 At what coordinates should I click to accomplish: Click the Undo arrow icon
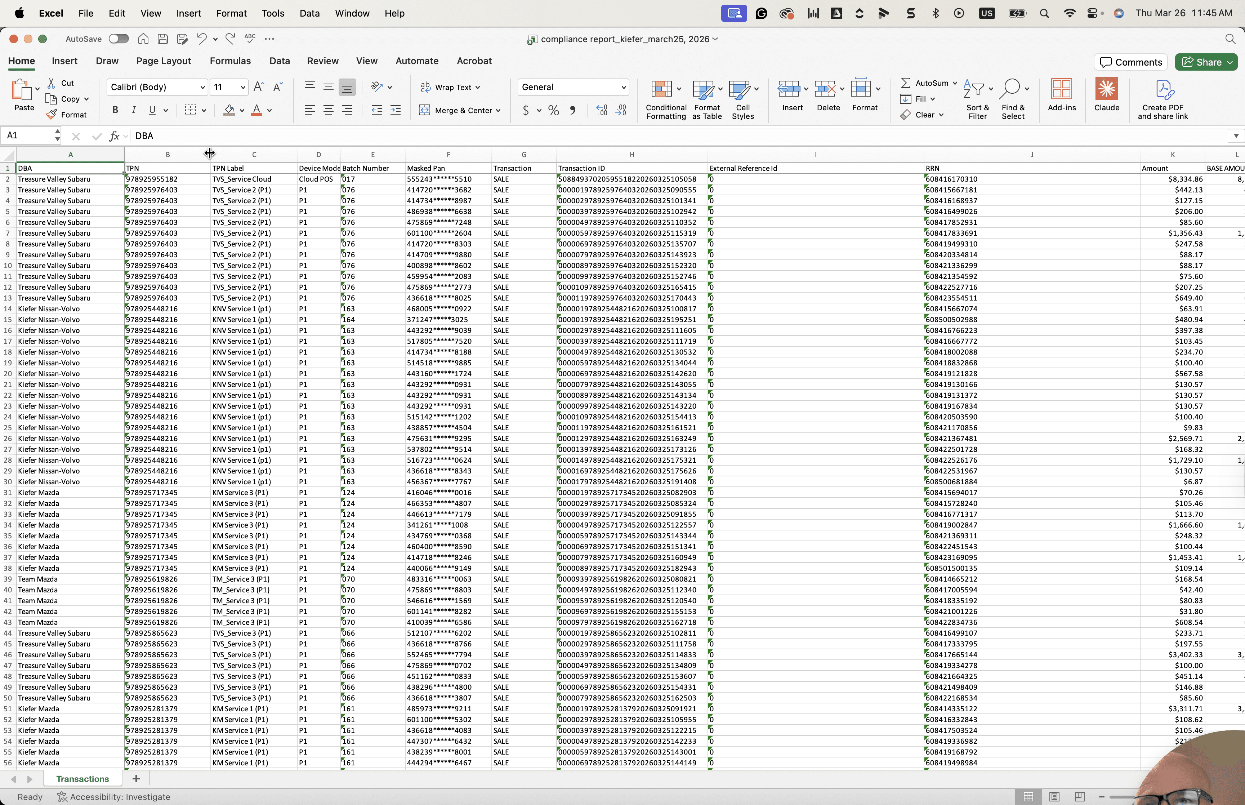(x=202, y=39)
